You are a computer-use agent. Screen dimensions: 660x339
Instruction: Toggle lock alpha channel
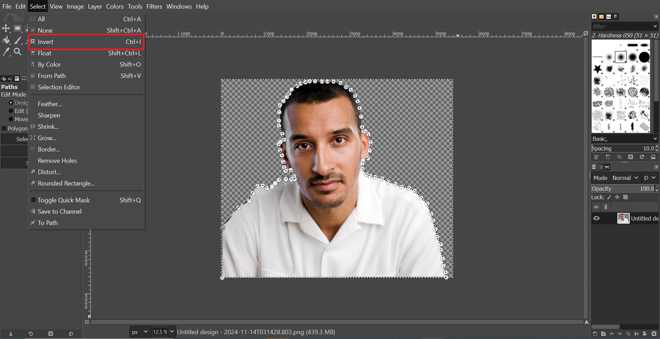(625, 197)
